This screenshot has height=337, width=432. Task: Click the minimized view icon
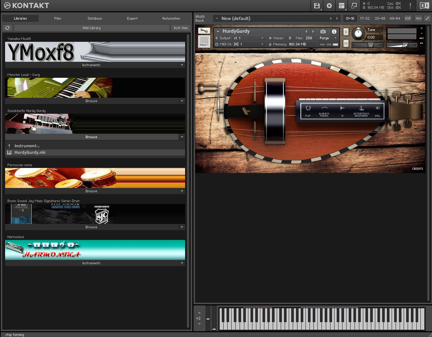354,5
